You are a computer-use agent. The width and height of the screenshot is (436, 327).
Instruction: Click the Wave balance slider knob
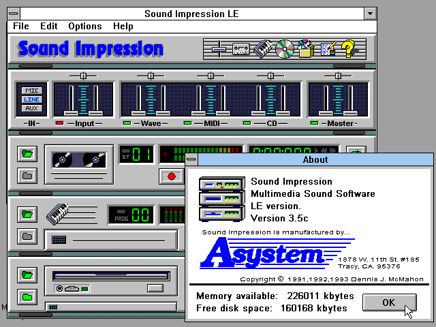point(151,76)
